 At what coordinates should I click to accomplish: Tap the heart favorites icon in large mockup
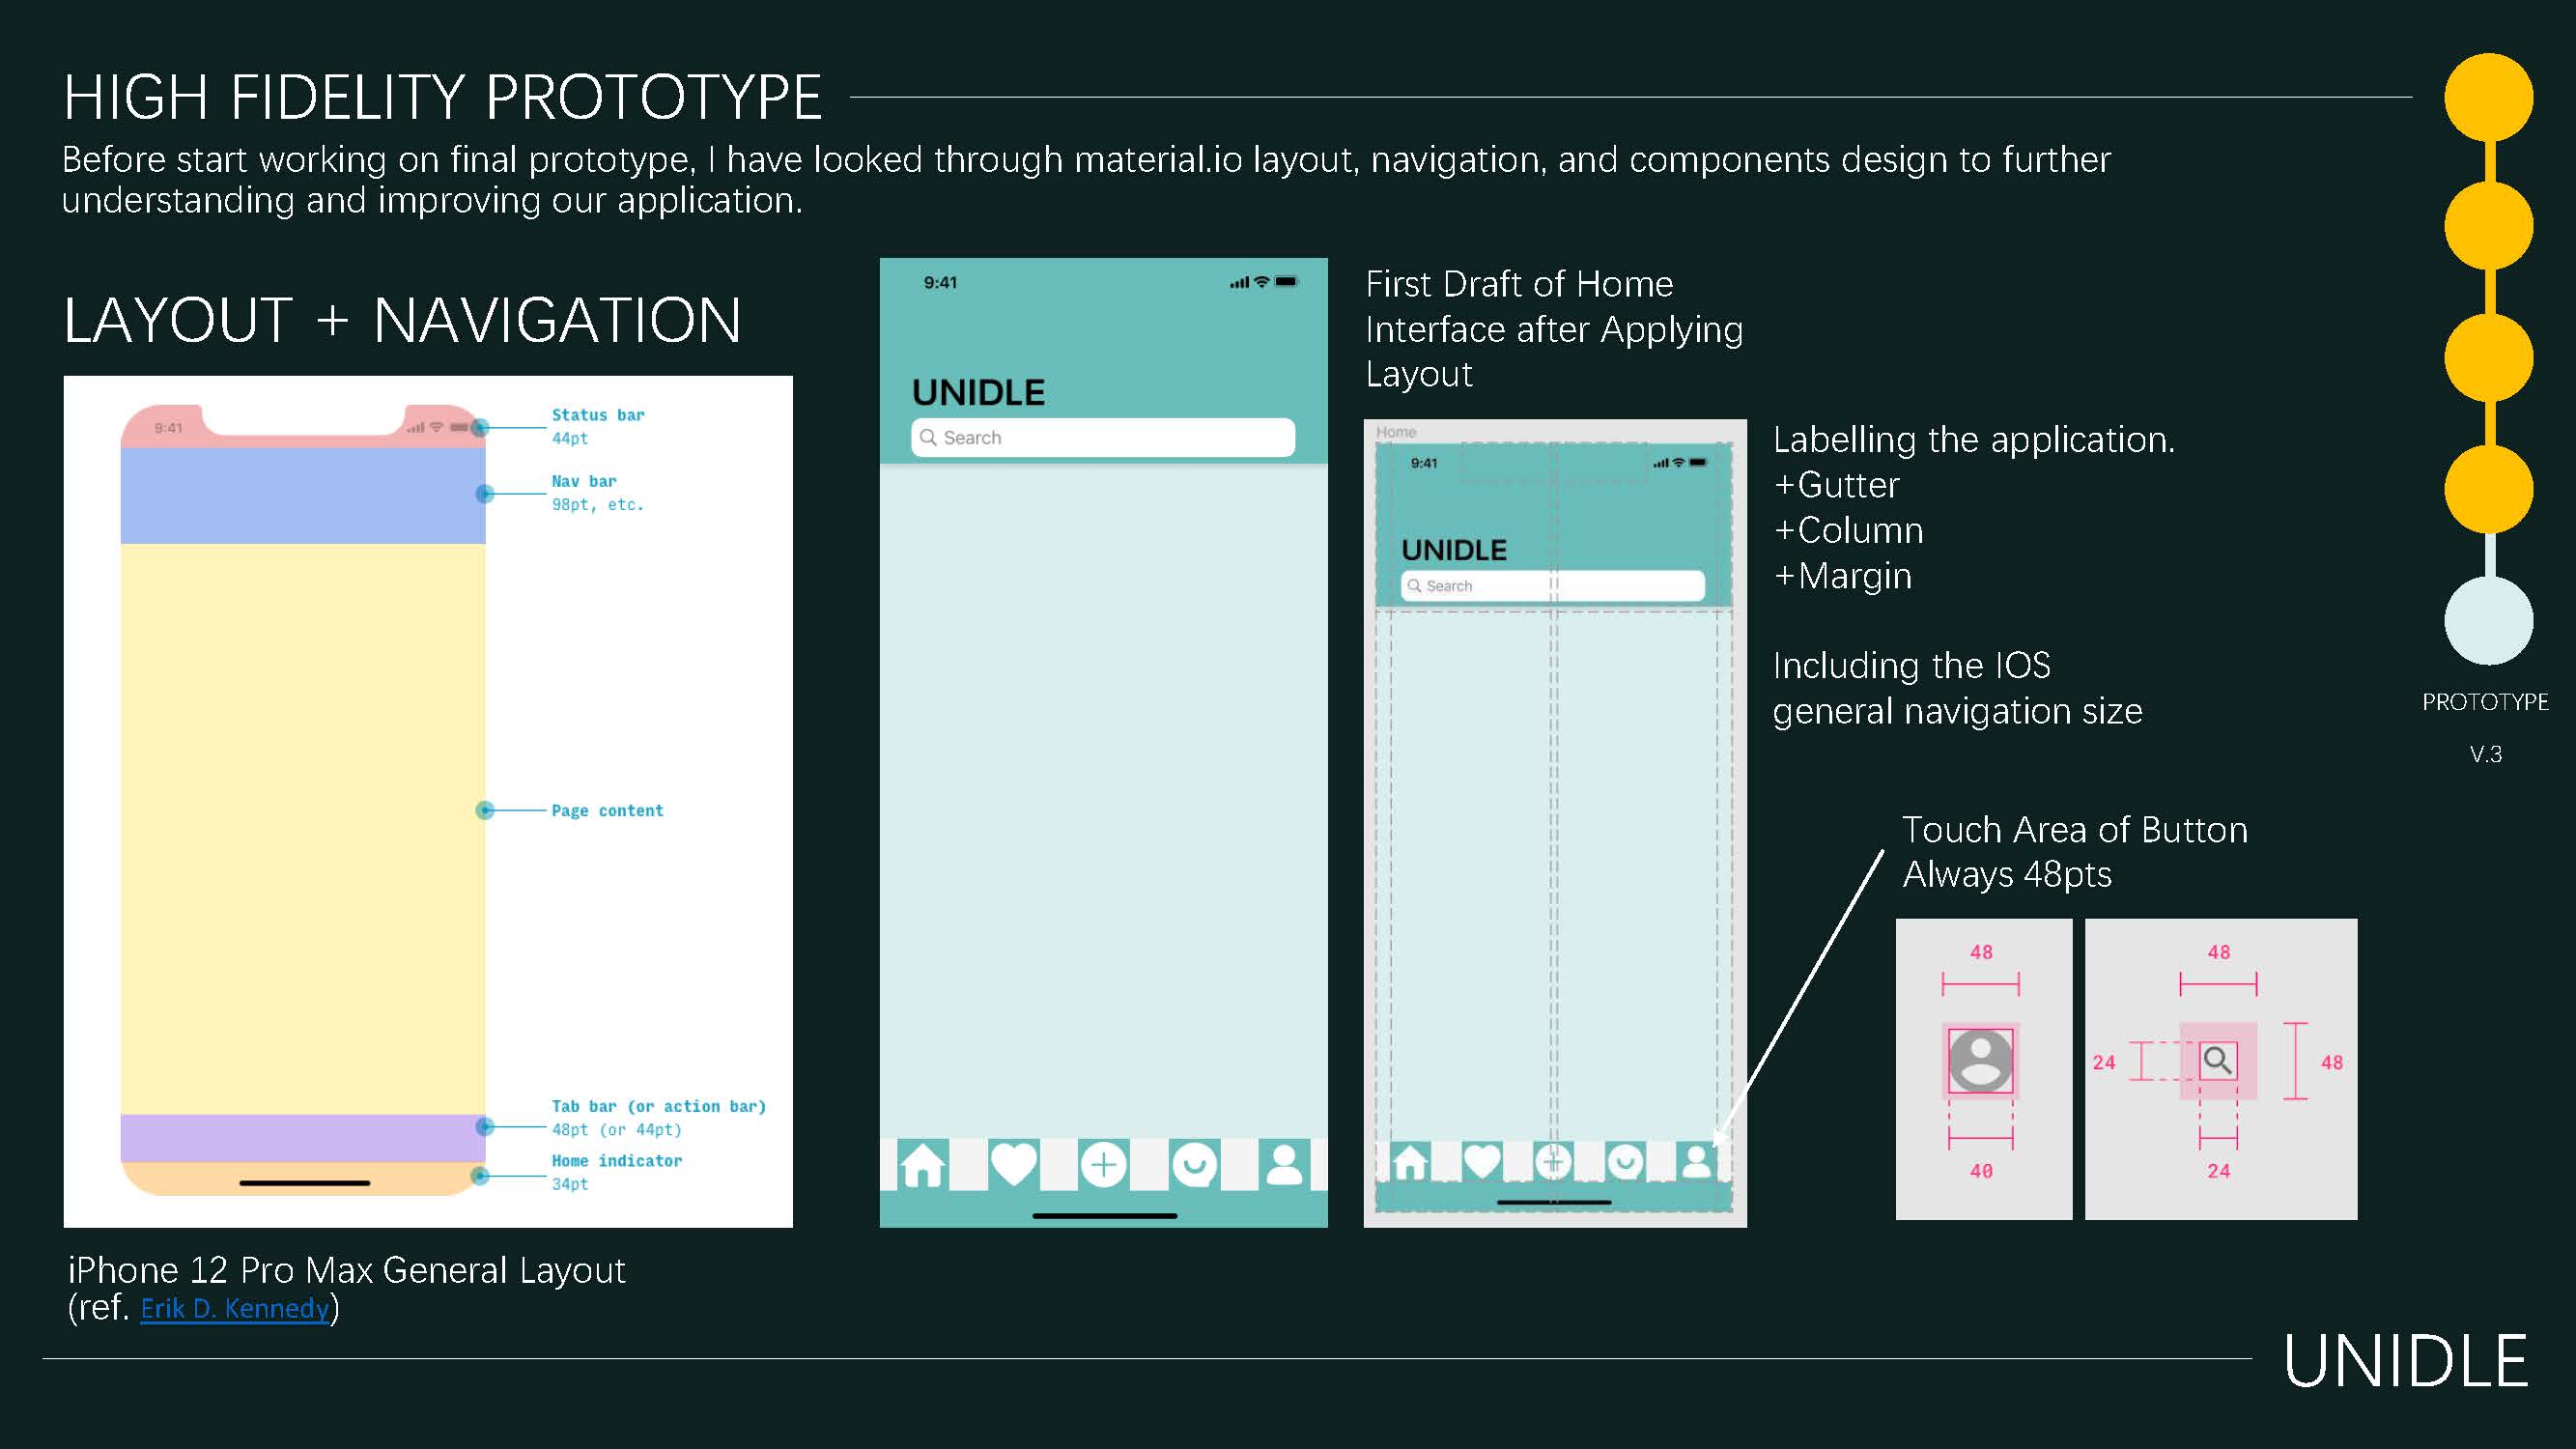click(x=1013, y=1164)
